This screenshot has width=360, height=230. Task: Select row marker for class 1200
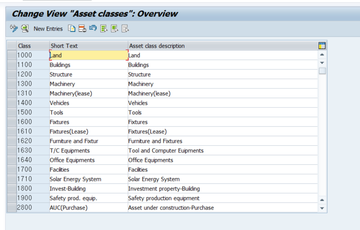[12, 74]
